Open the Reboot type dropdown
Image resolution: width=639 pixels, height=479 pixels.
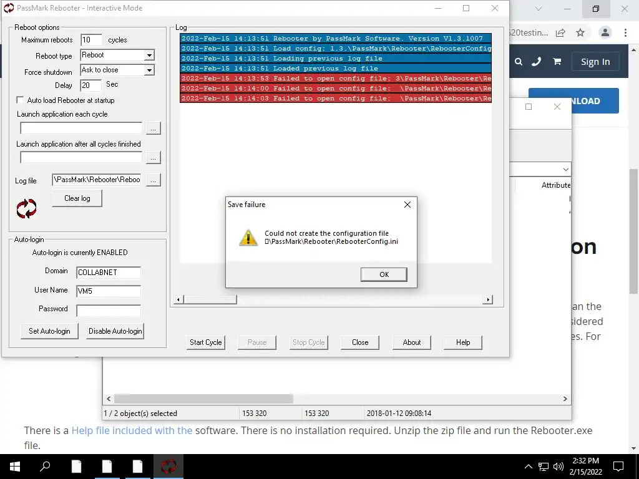point(150,55)
